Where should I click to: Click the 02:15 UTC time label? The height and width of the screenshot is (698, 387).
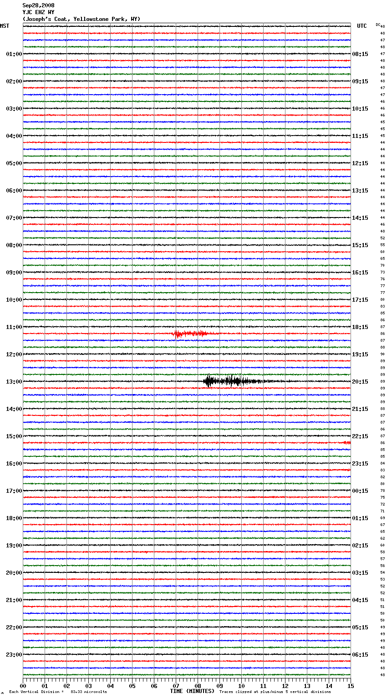click(x=360, y=546)
